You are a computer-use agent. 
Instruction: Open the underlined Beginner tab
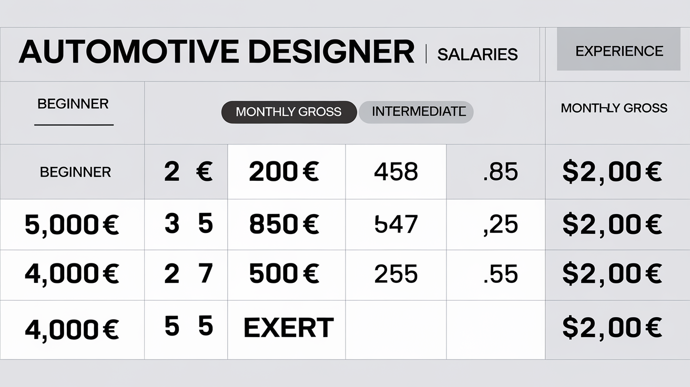(73, 104)
